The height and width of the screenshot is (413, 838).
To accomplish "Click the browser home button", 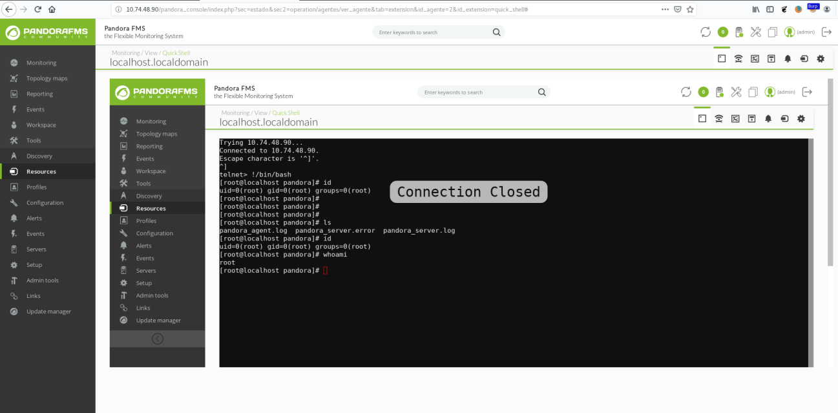I will tap(52, 9).
